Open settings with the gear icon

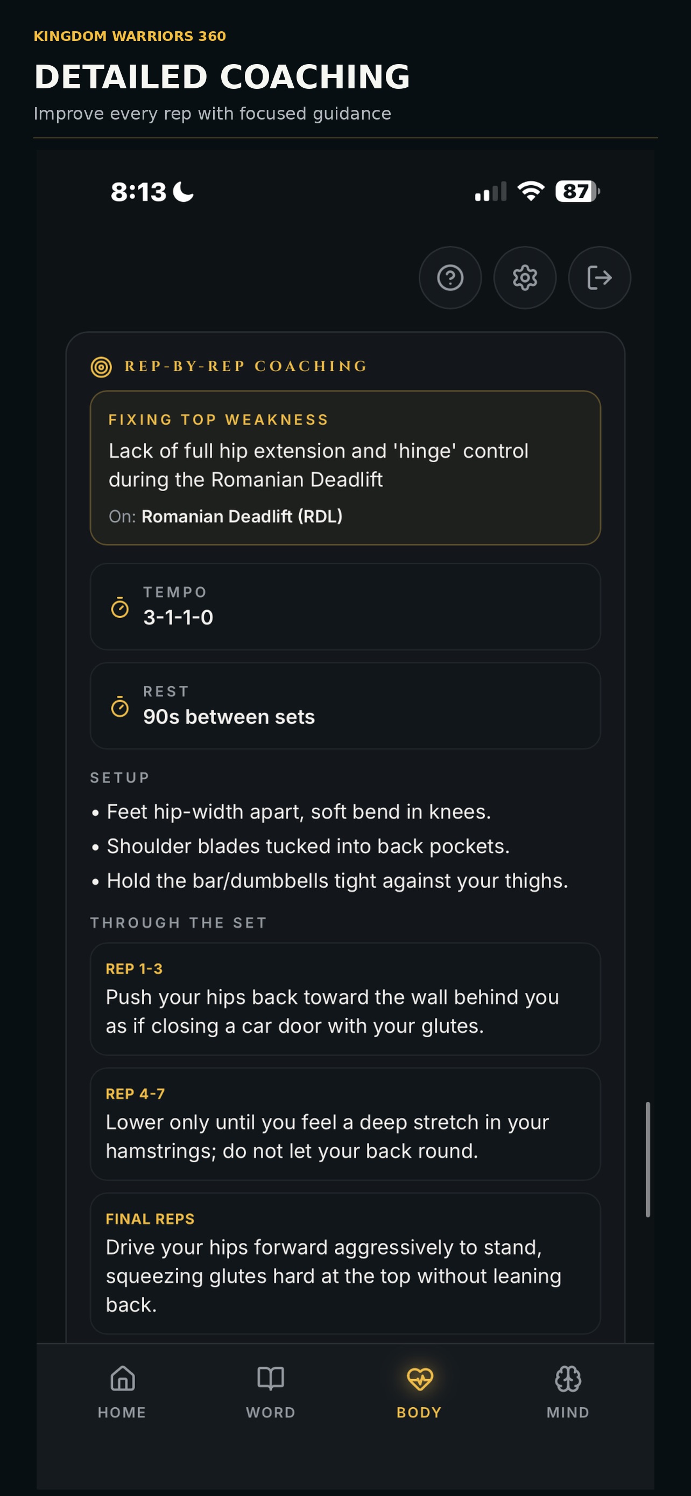point(525,277)
